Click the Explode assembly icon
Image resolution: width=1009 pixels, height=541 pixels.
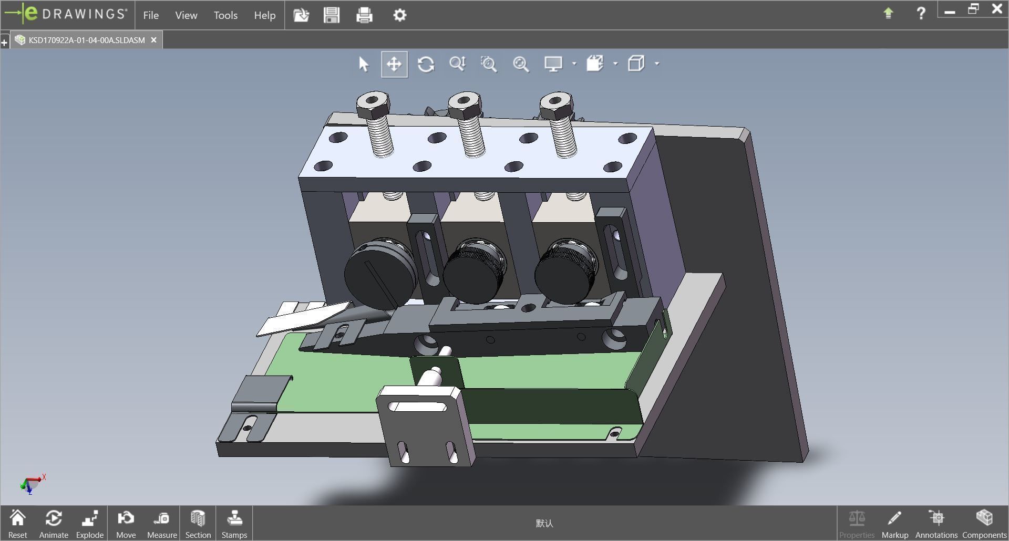90,523
